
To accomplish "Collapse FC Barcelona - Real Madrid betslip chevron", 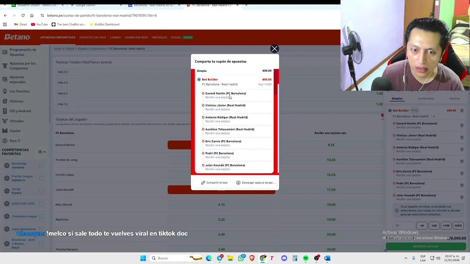I will (434, 117).
